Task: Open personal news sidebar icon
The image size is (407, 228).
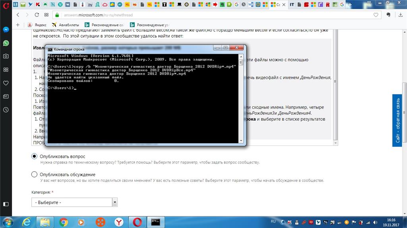Action: (x=6, y=96)
